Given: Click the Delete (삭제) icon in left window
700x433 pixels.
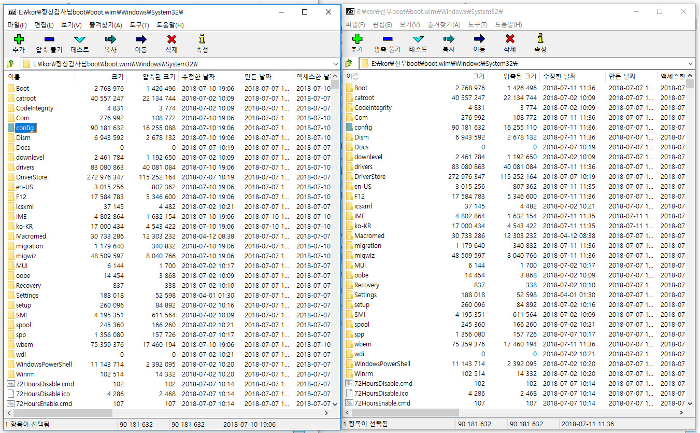Looking at the screenshot, I should pyautogui.click(x=172, y=39).
